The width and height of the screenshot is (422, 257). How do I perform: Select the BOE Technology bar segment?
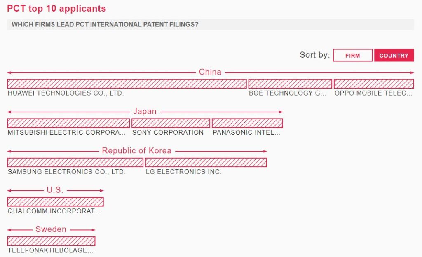tap(290, 84)
